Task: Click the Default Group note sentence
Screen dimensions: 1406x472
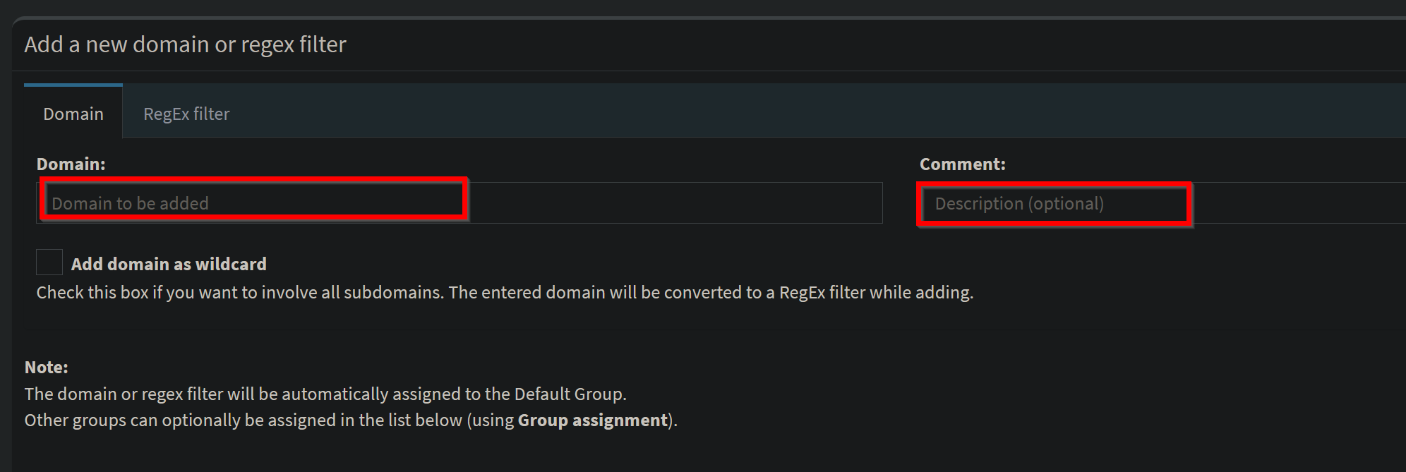Action: coord(325,394)
